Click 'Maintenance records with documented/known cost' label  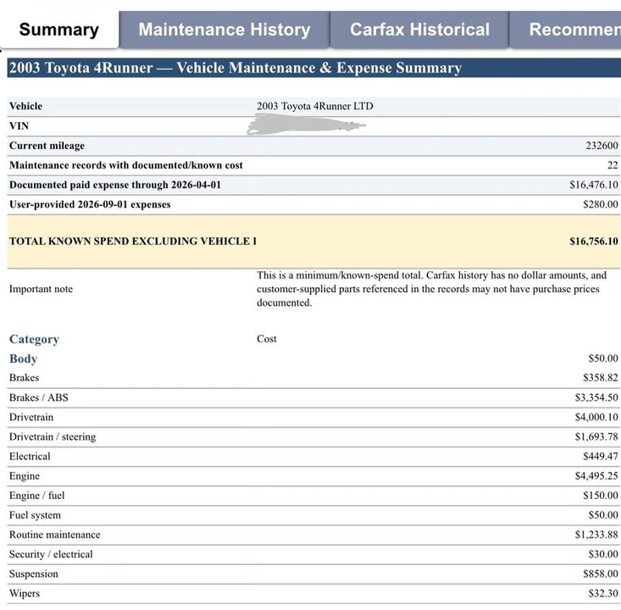(x=126, y=165)
